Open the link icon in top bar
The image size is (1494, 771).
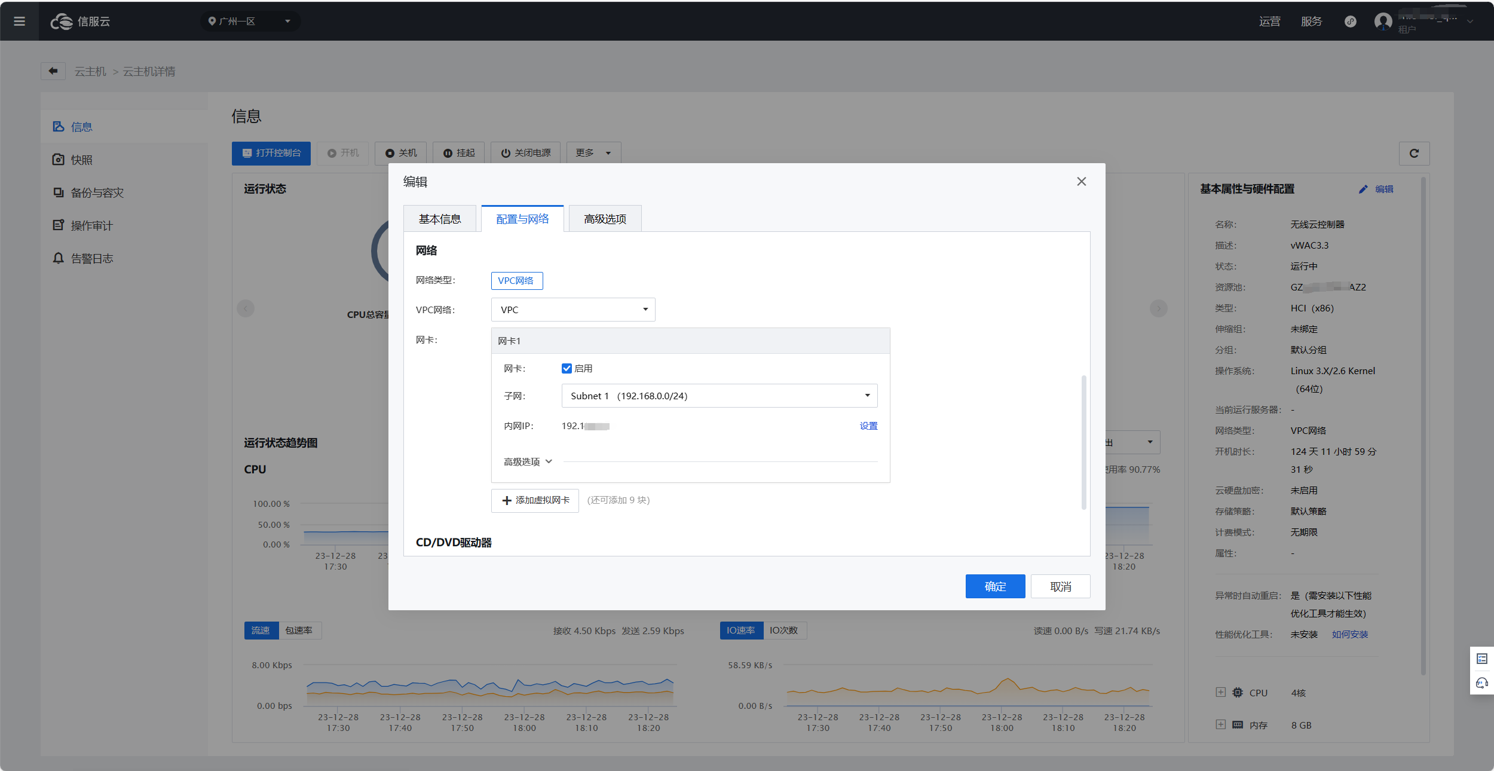coord(1350,22)
